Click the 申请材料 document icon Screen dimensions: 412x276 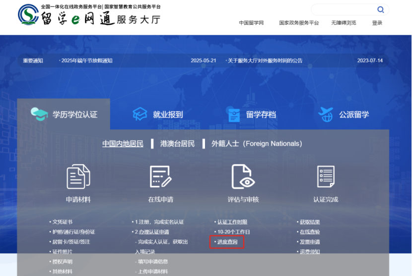[x=78, y=176]
